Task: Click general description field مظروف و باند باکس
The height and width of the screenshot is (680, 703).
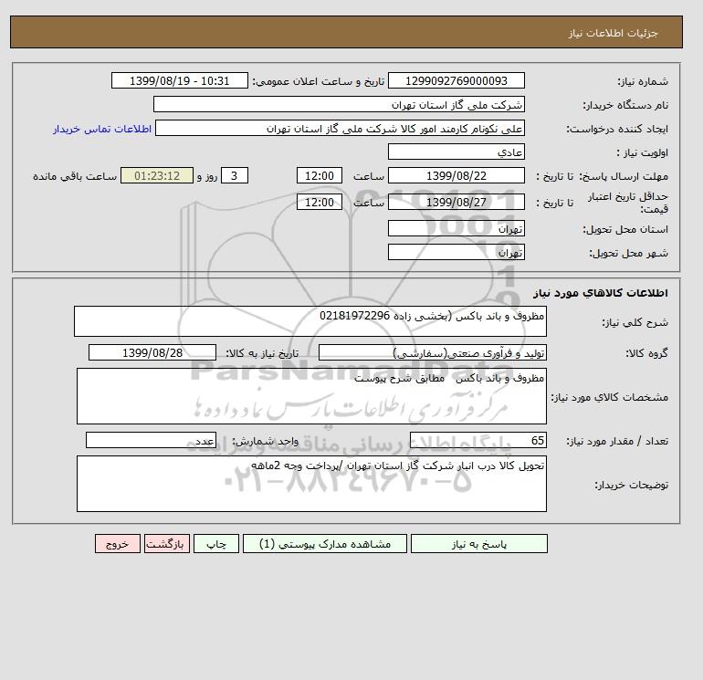Action: (310, 321)
